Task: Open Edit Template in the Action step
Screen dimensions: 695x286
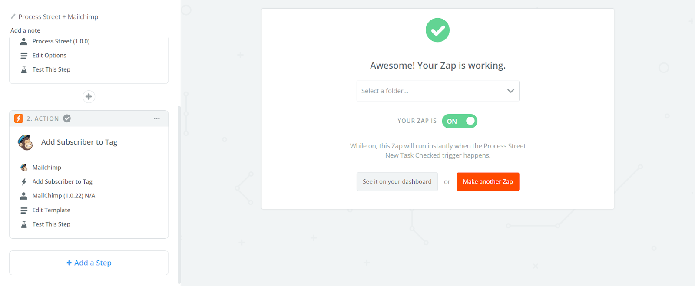Action: point(51,210)
